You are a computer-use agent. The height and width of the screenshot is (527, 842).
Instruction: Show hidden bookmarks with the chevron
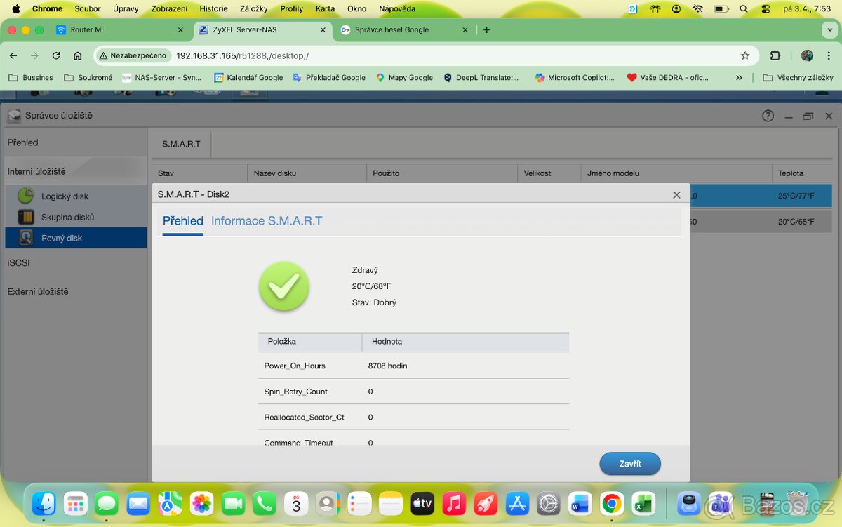(x=739, y=78)
